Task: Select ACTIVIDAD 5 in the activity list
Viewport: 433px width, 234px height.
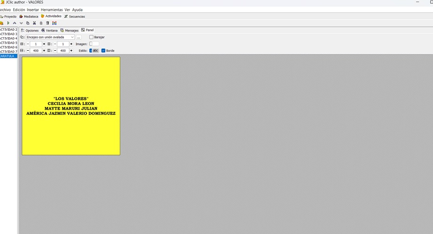Action: point(8,43)
